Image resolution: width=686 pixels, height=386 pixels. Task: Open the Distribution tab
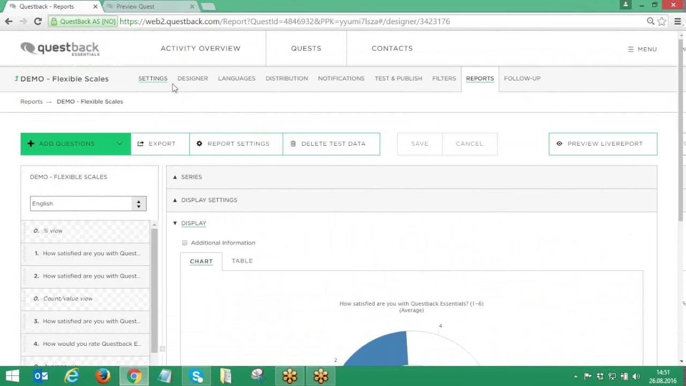pos(287,78)
